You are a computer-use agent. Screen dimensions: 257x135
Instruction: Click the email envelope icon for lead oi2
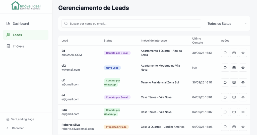[x=234, y=68]
